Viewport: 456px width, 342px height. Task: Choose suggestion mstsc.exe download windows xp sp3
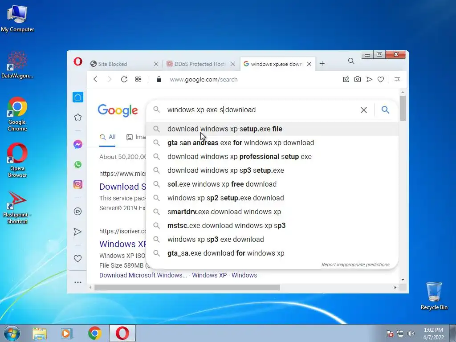point(273,226)
